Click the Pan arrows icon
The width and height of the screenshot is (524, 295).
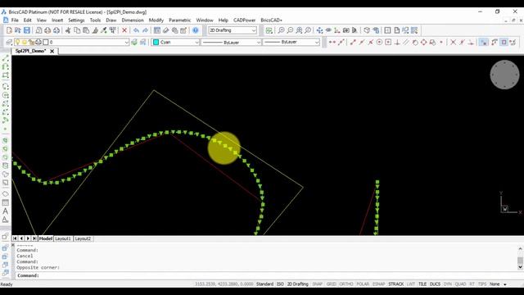pyautogui.click(x=319, y=30)
